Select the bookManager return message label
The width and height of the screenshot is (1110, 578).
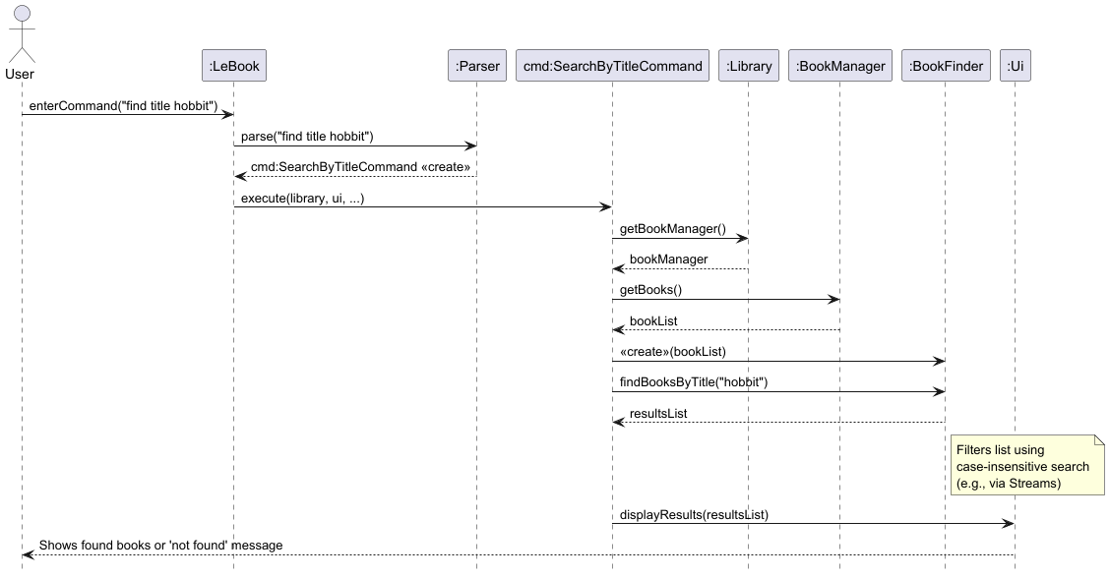[668, 260]
